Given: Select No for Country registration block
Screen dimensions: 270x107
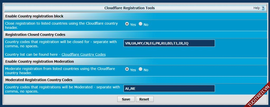Looking at the screenshot, I should (x=141, y=24).
